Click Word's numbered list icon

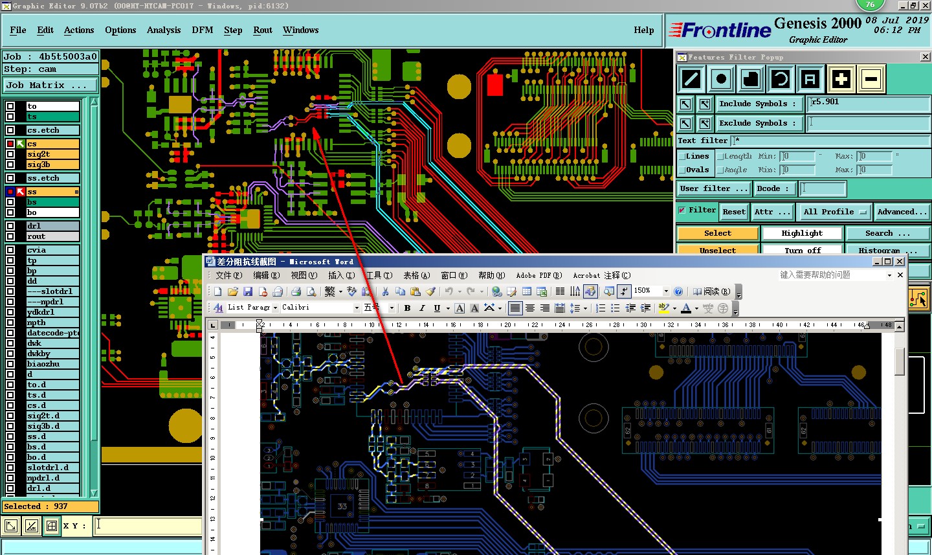[601, 308]
